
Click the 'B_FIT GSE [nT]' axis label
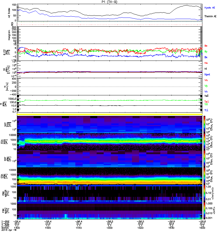(7, 52)
